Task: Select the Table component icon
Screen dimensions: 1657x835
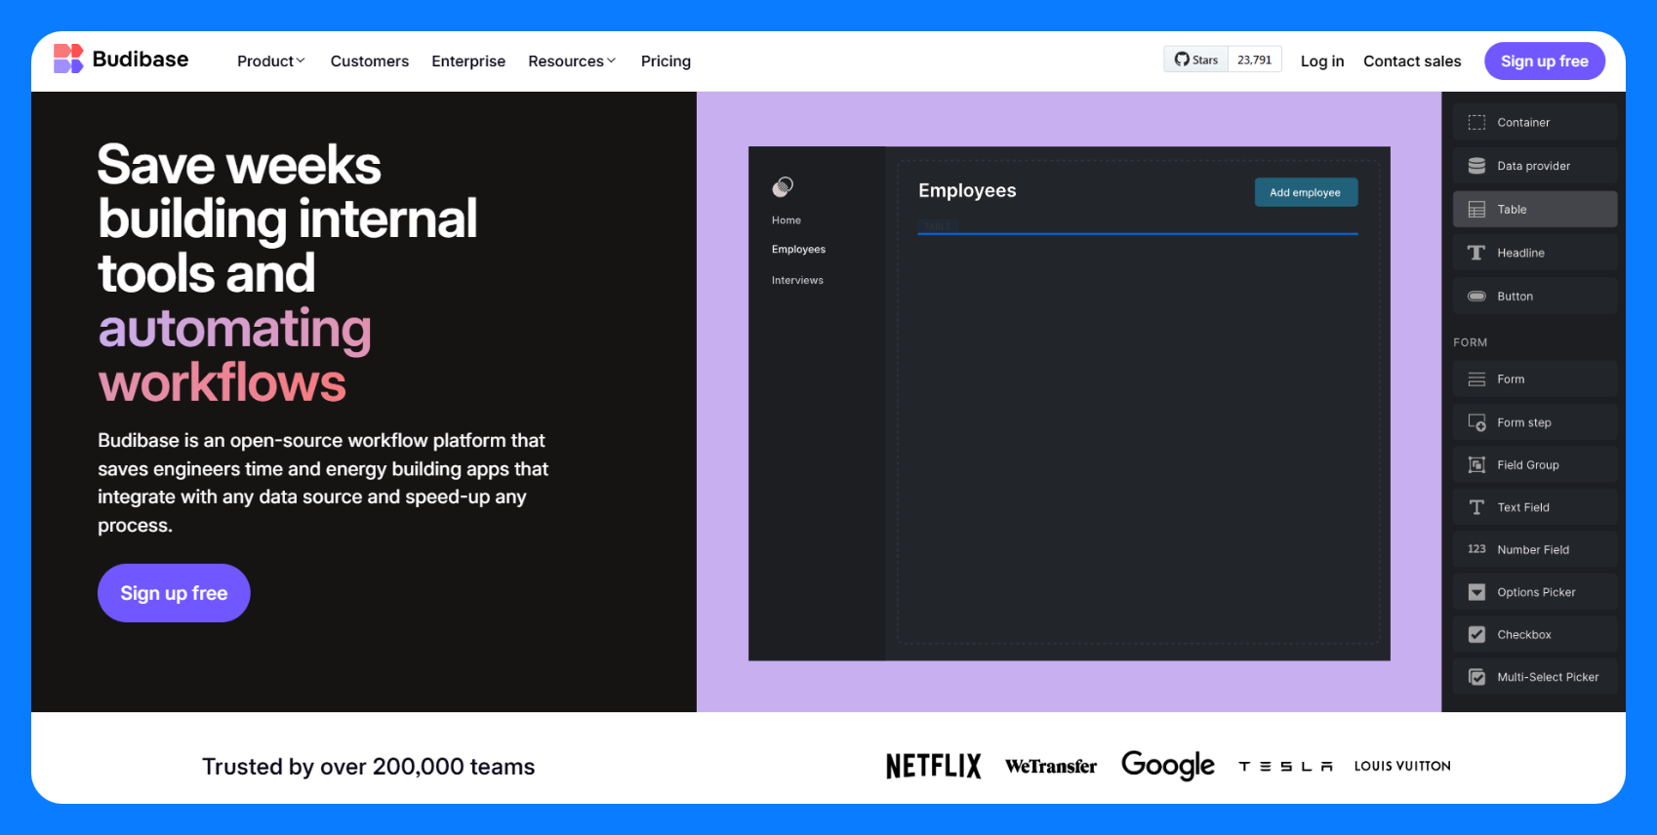Action: (x=1476, y=210)
